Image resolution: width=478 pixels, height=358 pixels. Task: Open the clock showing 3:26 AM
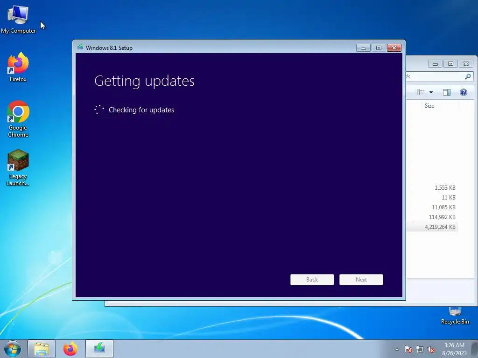pos(454,349)
